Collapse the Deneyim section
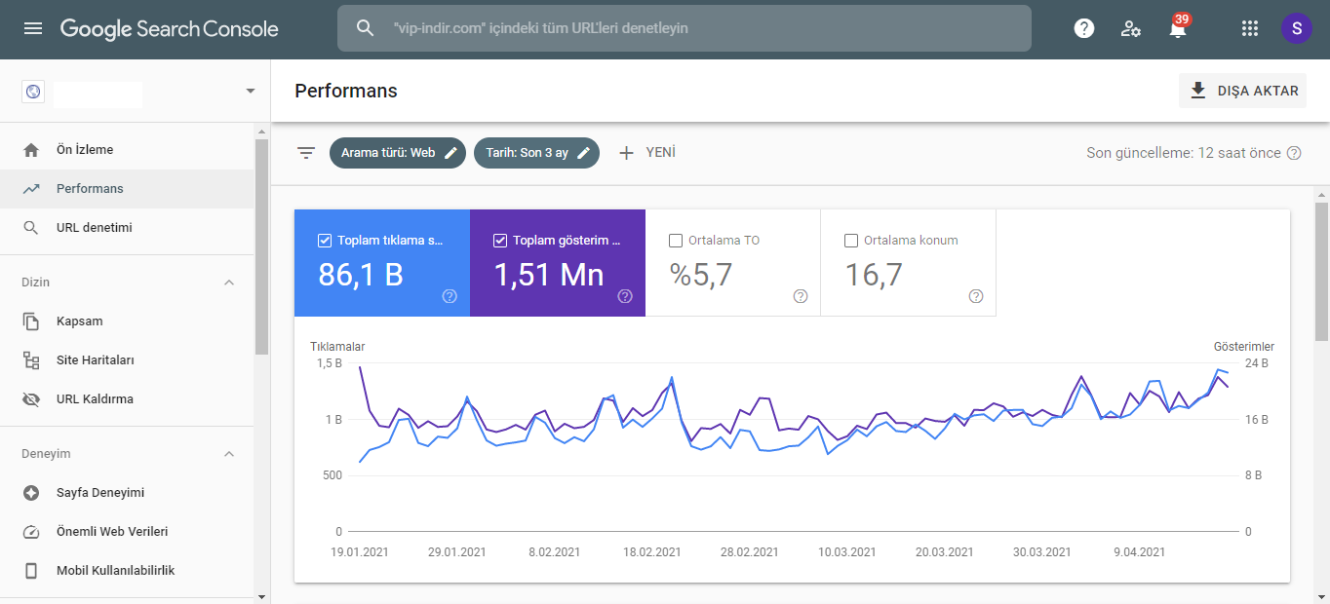The height and width of the screenshot is (604, 1330). point(229,454)
